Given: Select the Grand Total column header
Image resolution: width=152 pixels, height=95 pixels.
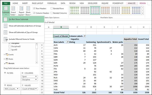Looking at the screenshot, I should coord(143,39).
